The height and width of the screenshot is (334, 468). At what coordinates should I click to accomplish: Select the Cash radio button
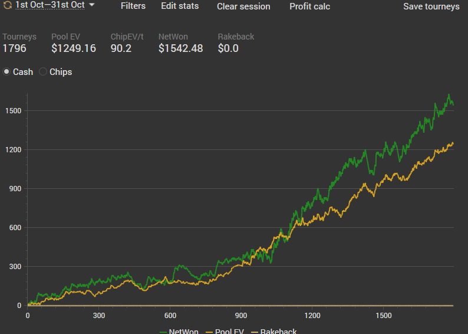[x=7, y=72]
